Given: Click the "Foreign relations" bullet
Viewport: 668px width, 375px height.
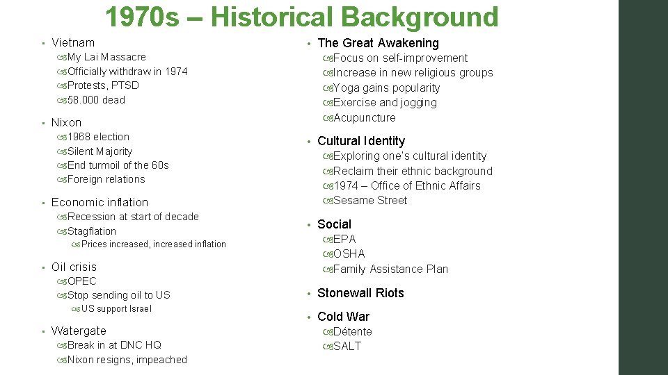Looking at the screenshot, I should [106, 179].
